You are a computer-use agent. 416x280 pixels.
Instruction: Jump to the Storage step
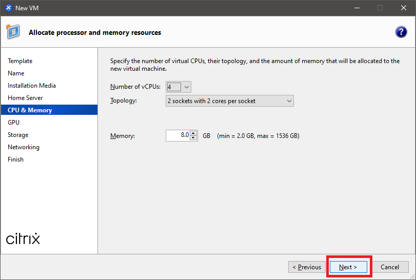click(18, 135)
